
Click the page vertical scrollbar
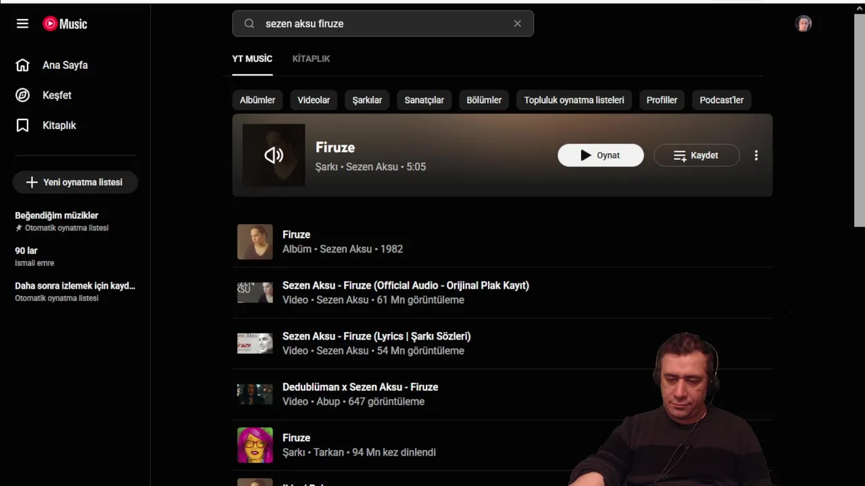pos(860,120)
